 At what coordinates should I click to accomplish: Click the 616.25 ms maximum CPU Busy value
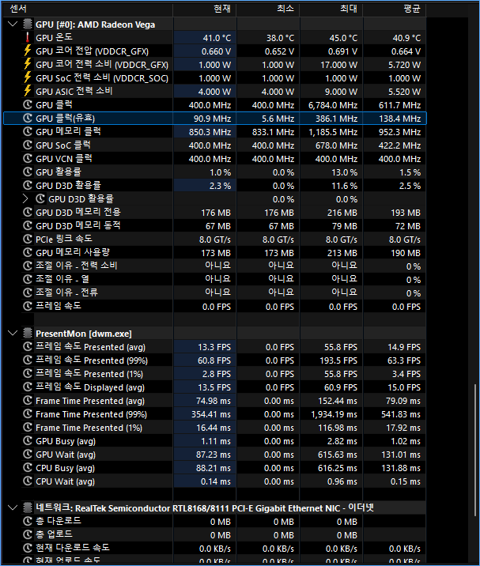tap(338, 468)
